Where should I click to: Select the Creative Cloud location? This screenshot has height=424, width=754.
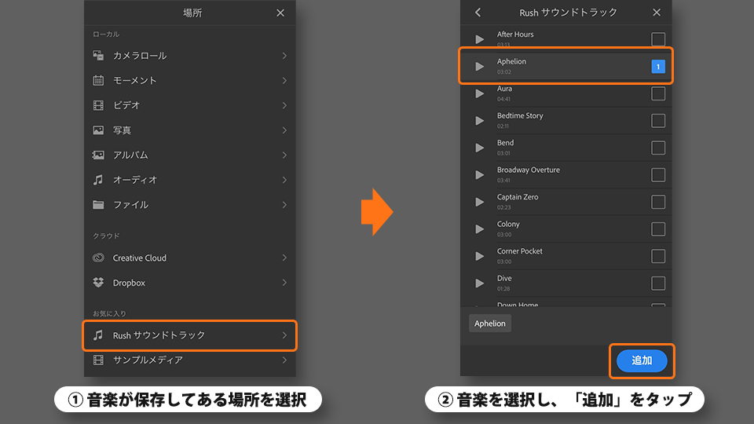[190, 258]
